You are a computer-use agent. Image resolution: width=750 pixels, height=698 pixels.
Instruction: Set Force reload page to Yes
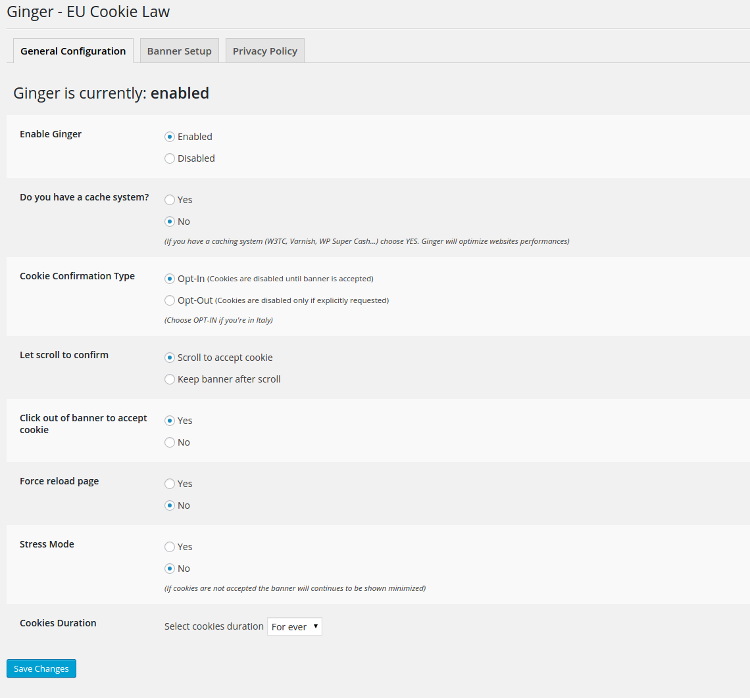coord(169,484)
